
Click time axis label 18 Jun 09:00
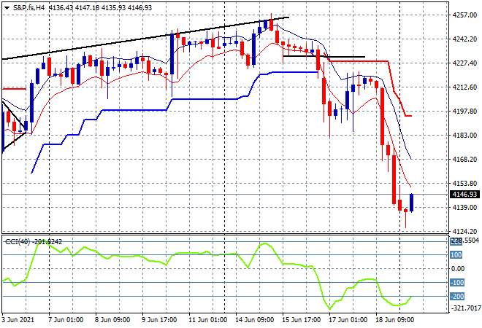pyautogui.click(x=394, y=320)
